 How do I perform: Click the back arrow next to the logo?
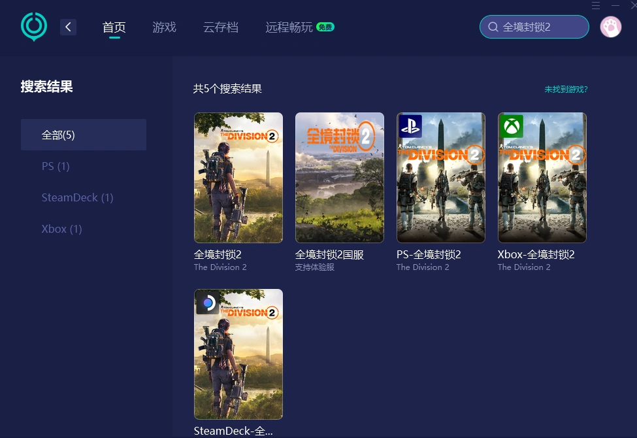click(x=68, y=27)
